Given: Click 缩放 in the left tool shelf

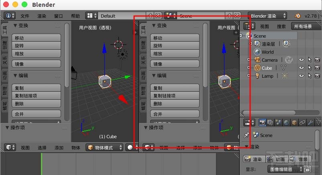Looking at the screenshot, I should [x=37, y=54].
